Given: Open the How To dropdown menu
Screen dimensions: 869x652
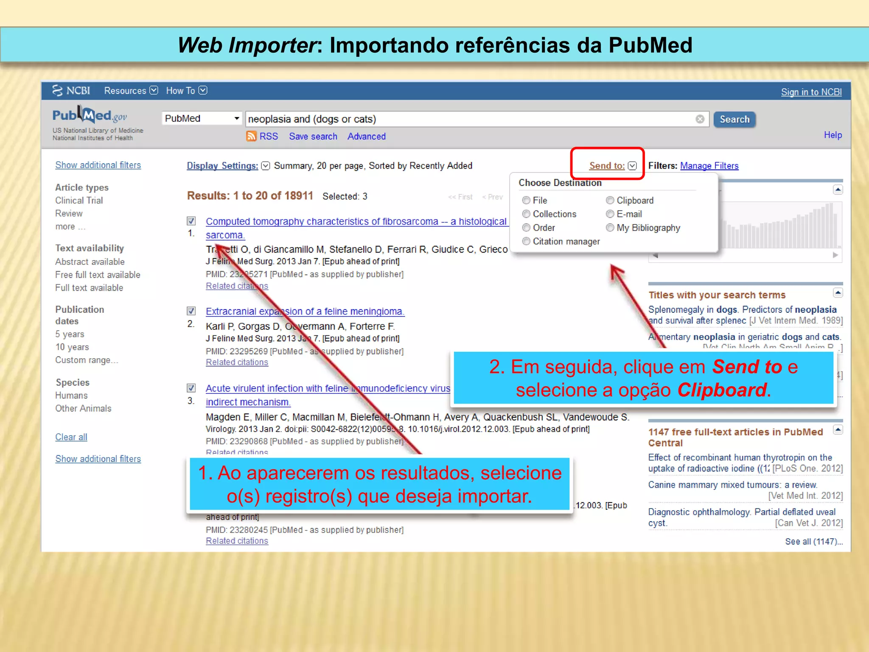Looking at the screenshot, I should click(x=186, y=90).
